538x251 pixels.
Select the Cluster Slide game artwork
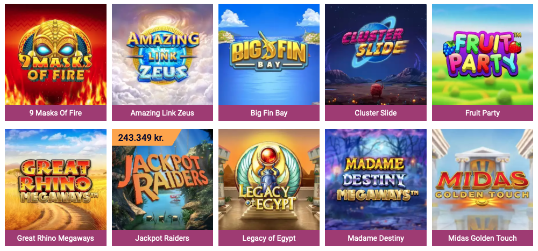tap(376, 54)
